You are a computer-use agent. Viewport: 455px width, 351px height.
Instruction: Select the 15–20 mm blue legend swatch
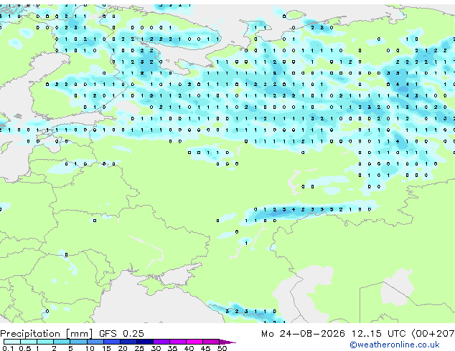(111, 342)
